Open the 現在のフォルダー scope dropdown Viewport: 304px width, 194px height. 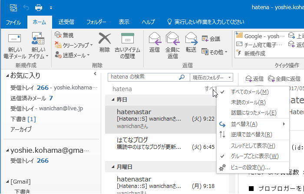211,77
